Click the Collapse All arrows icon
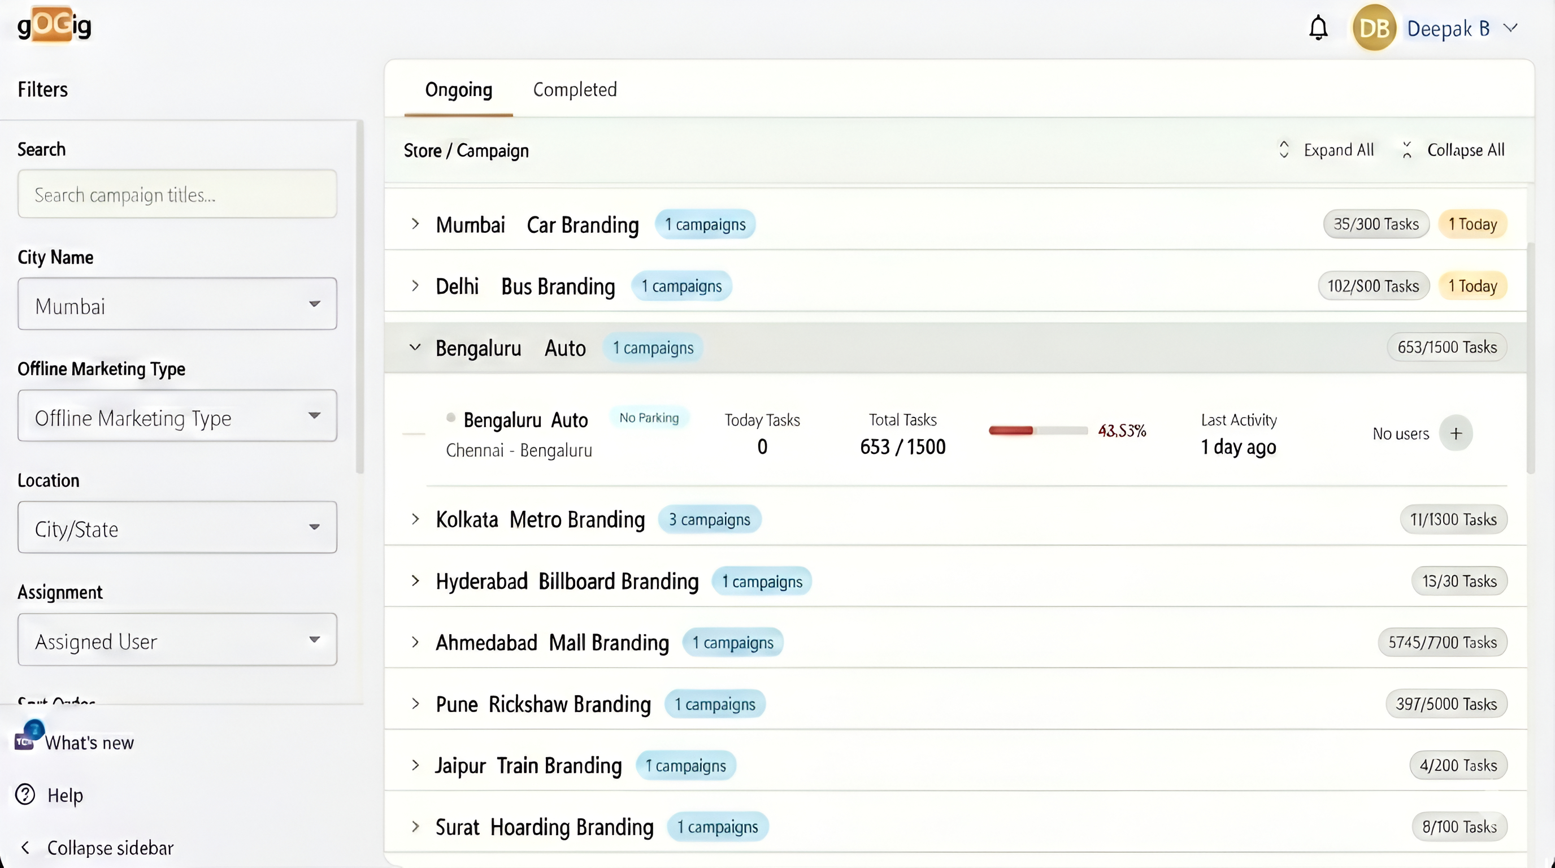The width and height of the screenshot is (1555, 868). coord(1406,149)
